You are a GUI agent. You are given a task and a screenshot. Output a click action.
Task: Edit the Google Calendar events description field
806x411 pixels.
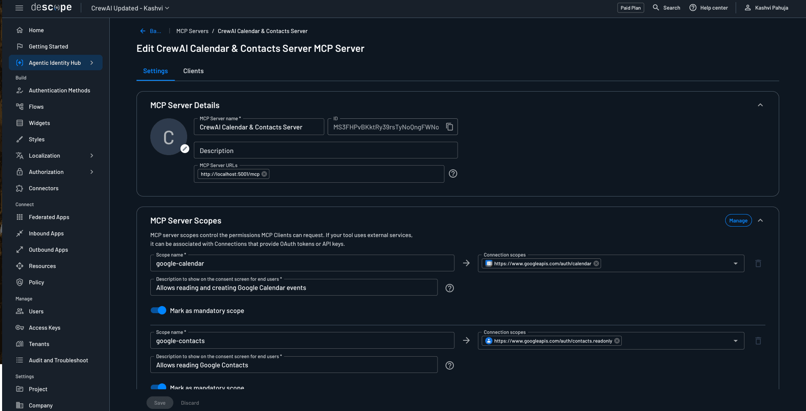click(294, 288)
